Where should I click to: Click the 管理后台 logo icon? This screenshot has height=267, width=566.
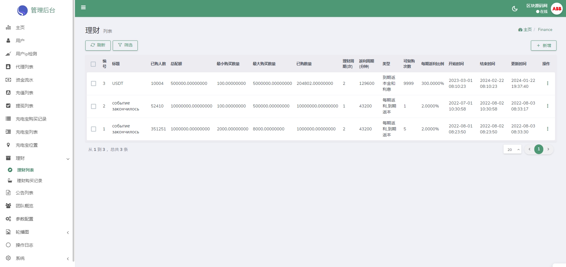tap(22, 10)
